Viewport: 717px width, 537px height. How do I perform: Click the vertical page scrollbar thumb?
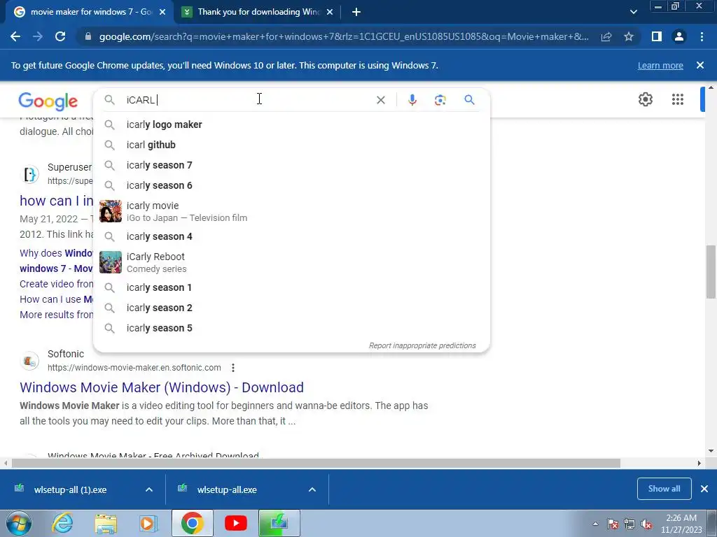pos(711,272)
